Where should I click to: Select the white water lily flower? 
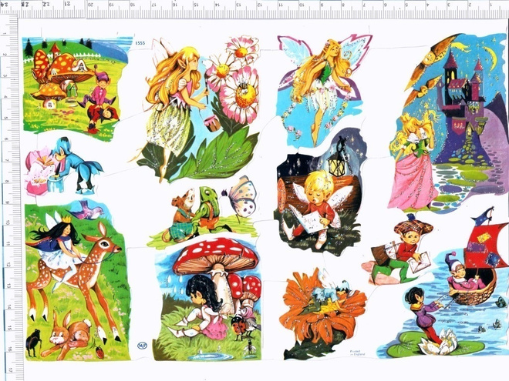(439, 342)
